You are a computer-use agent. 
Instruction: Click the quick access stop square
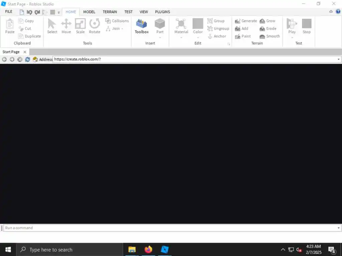(52, 12)
